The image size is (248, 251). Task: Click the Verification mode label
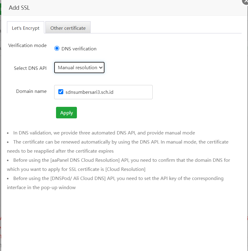28,46
